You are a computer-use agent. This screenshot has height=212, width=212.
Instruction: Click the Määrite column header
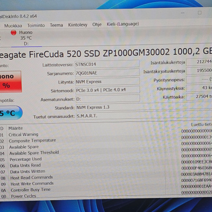pyautogui.click(x=15, y=128)
